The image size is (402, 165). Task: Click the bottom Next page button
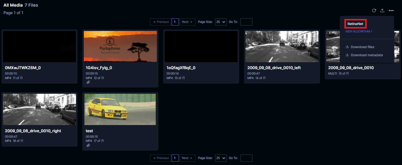[x=187, y=158]
